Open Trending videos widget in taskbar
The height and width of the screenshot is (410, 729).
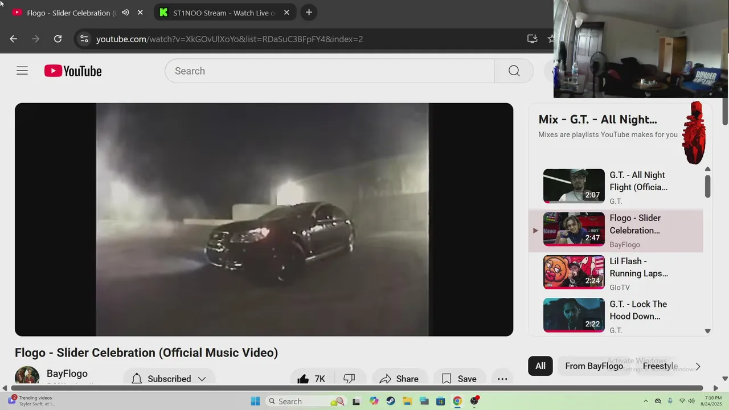pyautogui.click(x=31, y=401)
